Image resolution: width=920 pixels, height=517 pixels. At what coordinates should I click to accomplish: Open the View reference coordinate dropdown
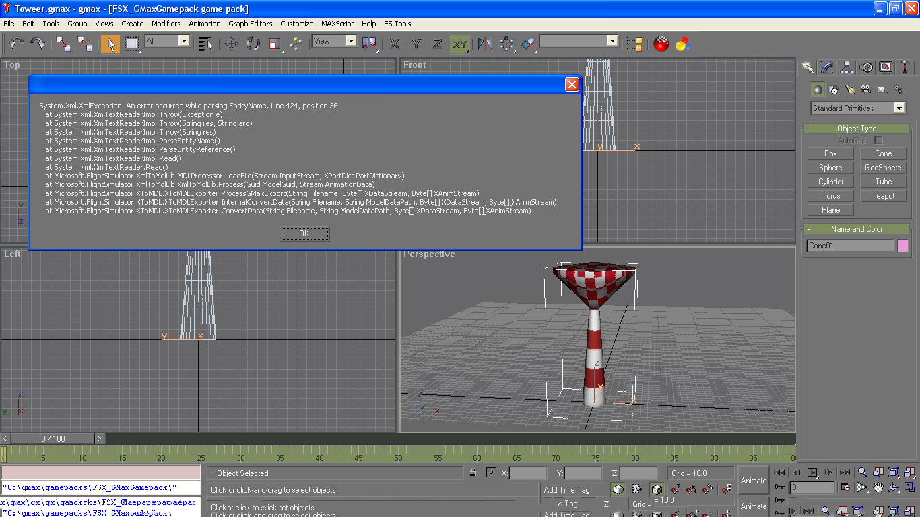point(334,41)
